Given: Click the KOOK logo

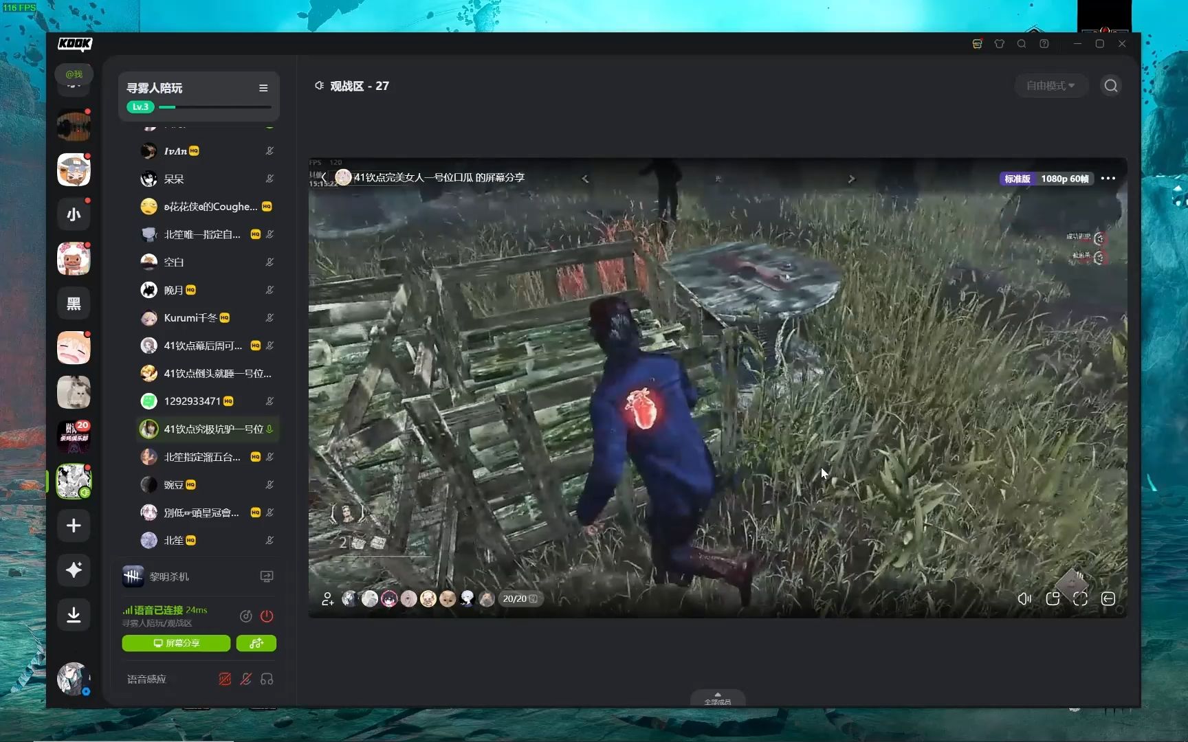Looking at the screenshot, I should pos(75,44).
